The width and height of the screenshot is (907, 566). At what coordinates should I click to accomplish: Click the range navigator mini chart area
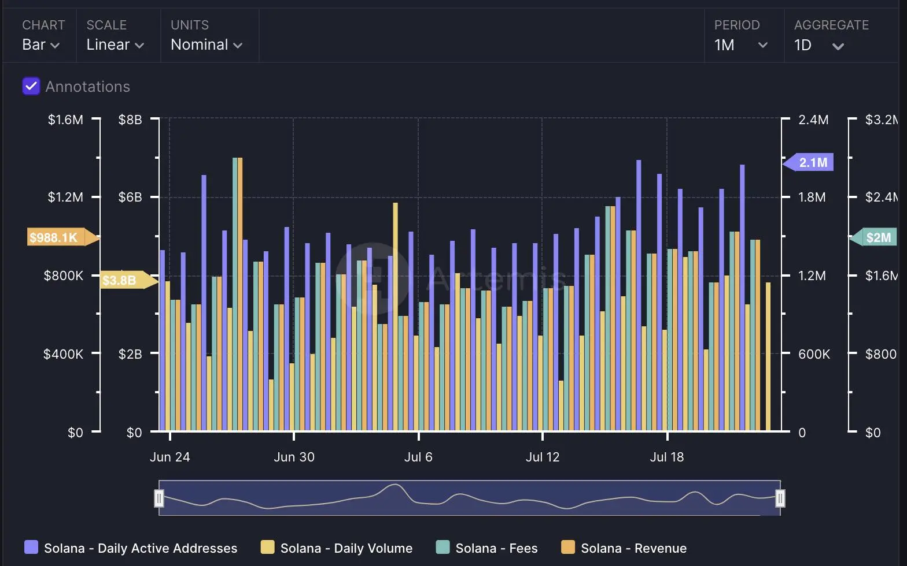(x=469, y=498)
